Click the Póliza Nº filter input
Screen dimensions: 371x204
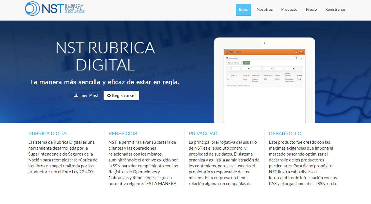279,68
